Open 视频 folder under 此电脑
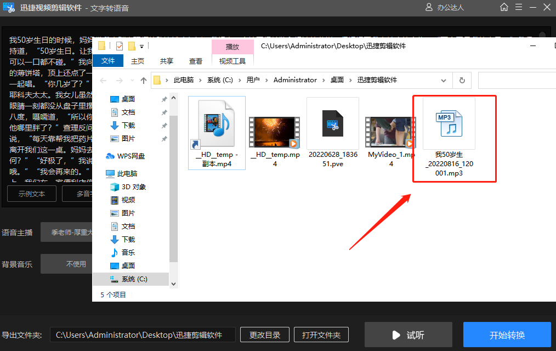 (x=128, y=200)
